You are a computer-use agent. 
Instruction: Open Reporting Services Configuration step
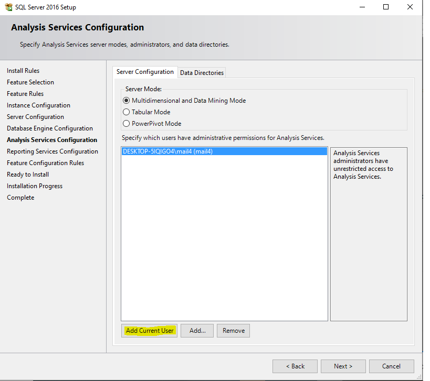tap(53, 151)
